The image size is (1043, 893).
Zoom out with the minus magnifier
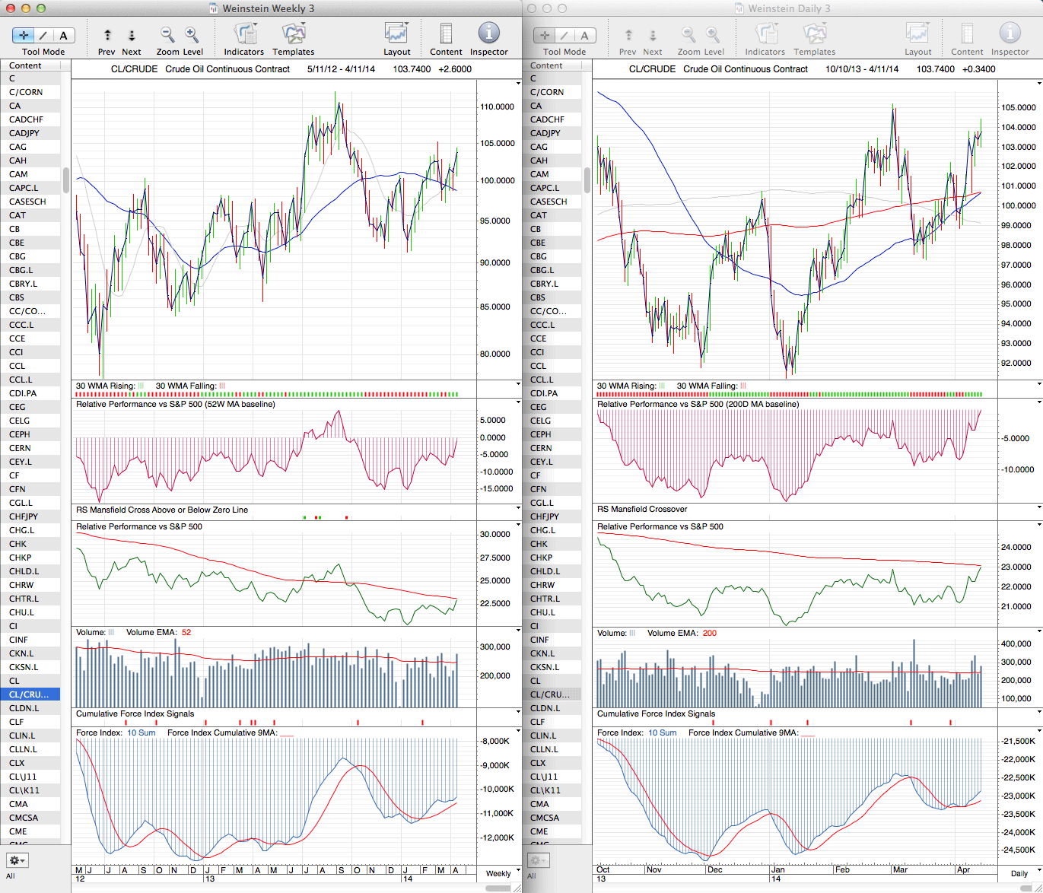(x=167, y=35)
